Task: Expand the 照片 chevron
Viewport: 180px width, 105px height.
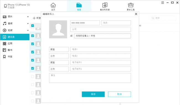Action: [x=28, y=17]
